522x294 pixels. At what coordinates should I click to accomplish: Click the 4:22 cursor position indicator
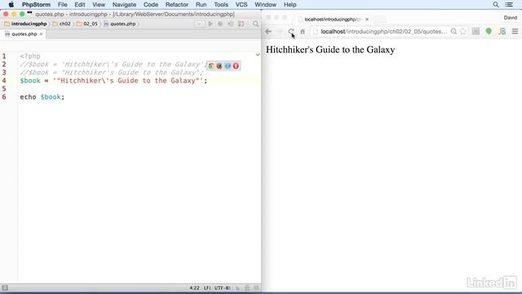(x=194, y=287)
